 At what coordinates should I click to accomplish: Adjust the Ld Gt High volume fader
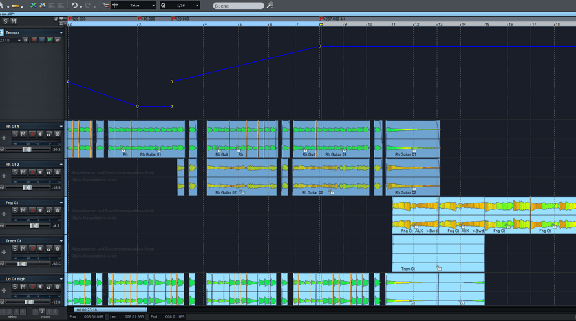pos(29,302)
